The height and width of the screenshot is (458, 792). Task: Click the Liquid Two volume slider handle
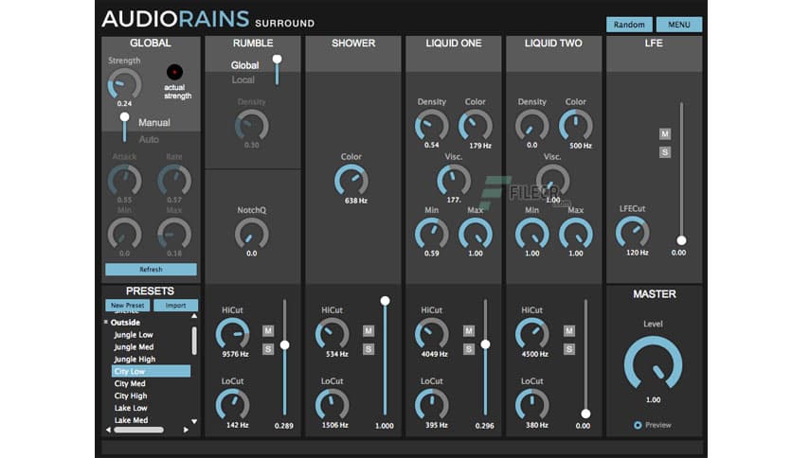tap(585, 414)
